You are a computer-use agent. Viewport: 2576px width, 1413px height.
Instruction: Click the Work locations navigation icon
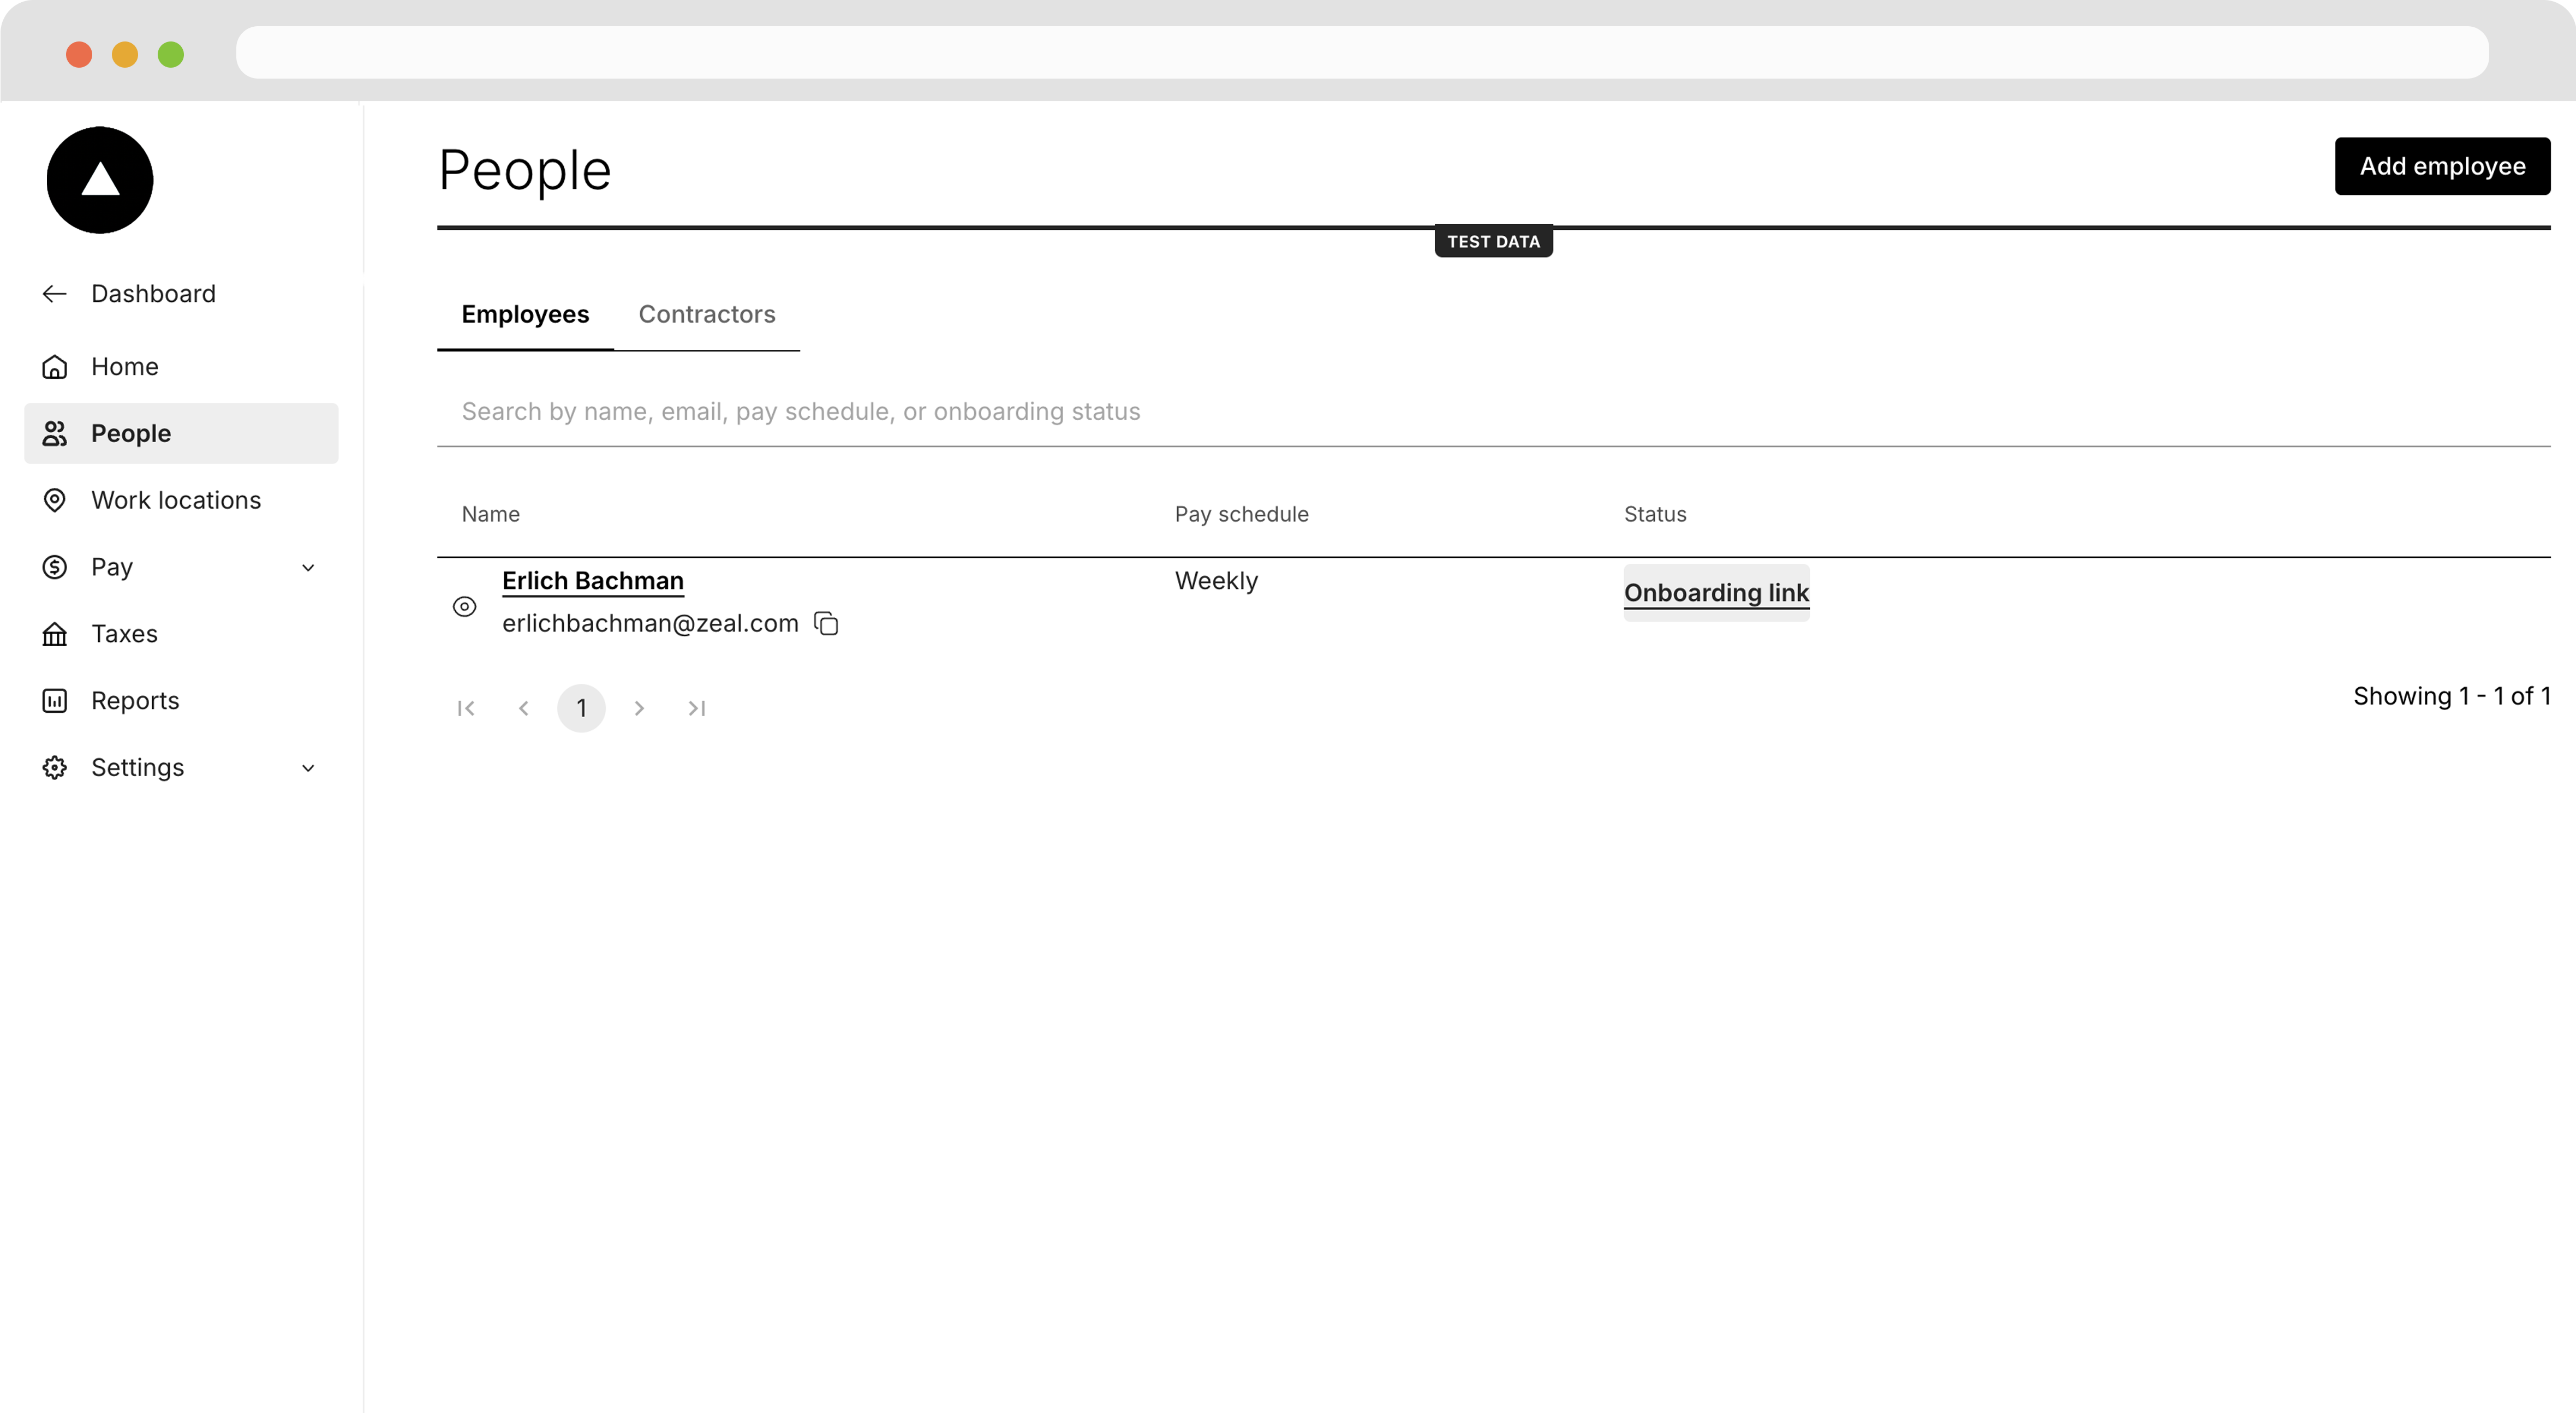[54, 499]
